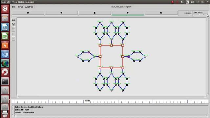Click the middle square node on bottom red link
Viewport: 210px width, 118px height.
click(112, 68)
